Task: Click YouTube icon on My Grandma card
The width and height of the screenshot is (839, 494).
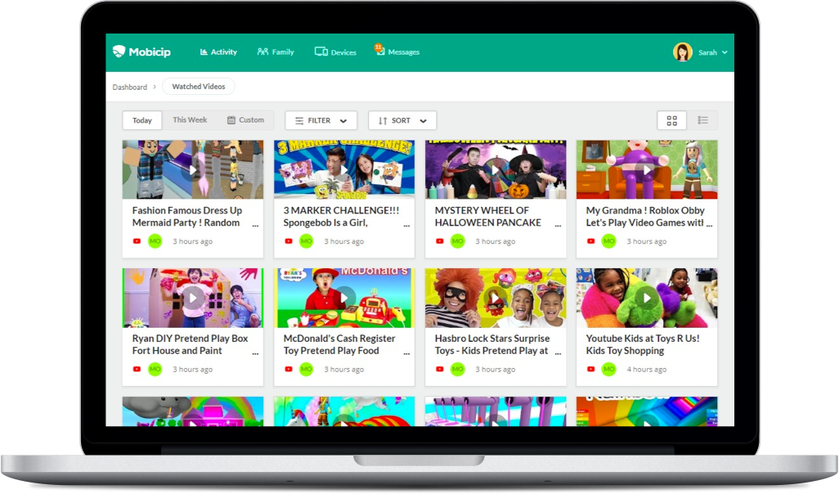Action: pyautogui.click(x=590, y=241)
